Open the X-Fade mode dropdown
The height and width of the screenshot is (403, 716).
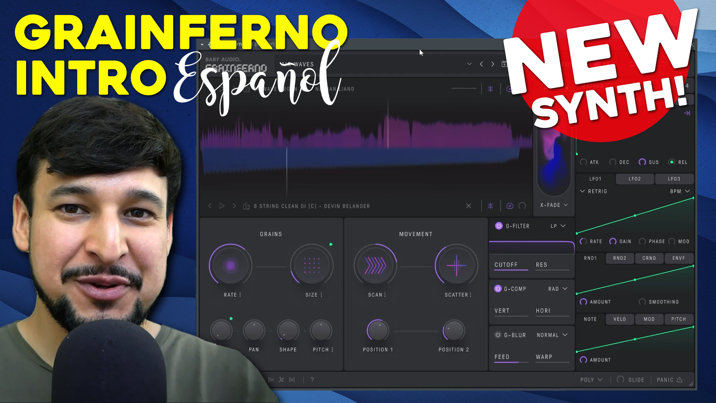click(x=554, y=205)
